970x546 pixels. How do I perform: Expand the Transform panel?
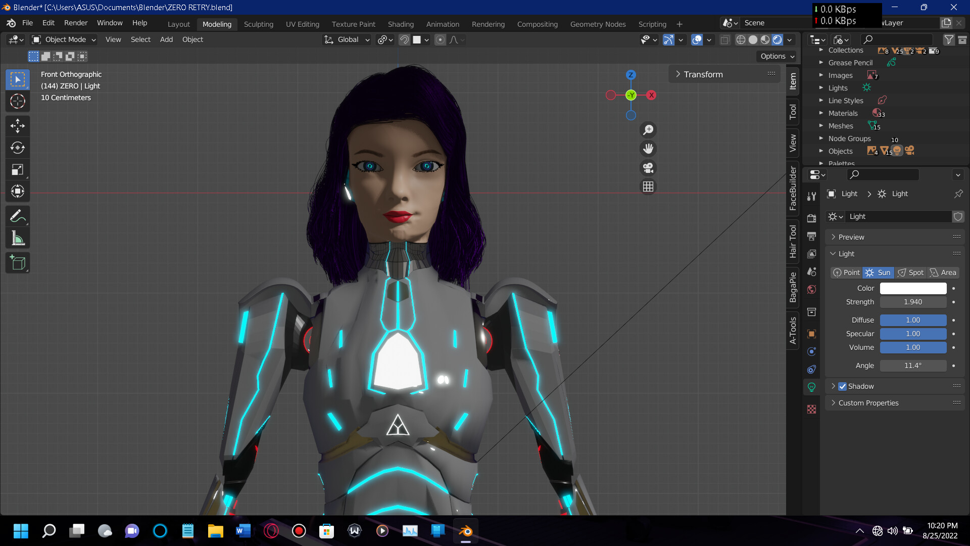pos(702,74)
